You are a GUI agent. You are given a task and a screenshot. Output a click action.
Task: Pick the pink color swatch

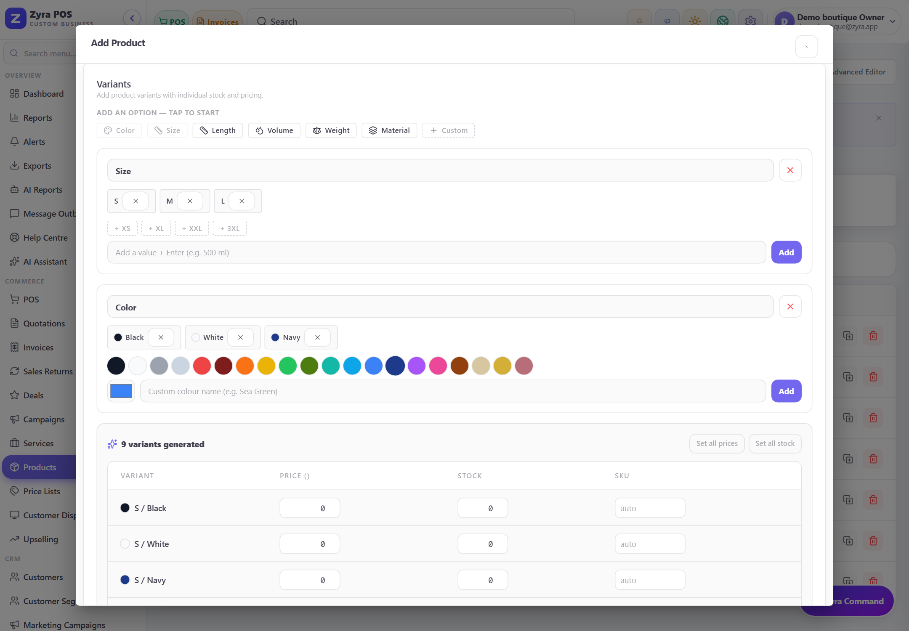(438, 366)
